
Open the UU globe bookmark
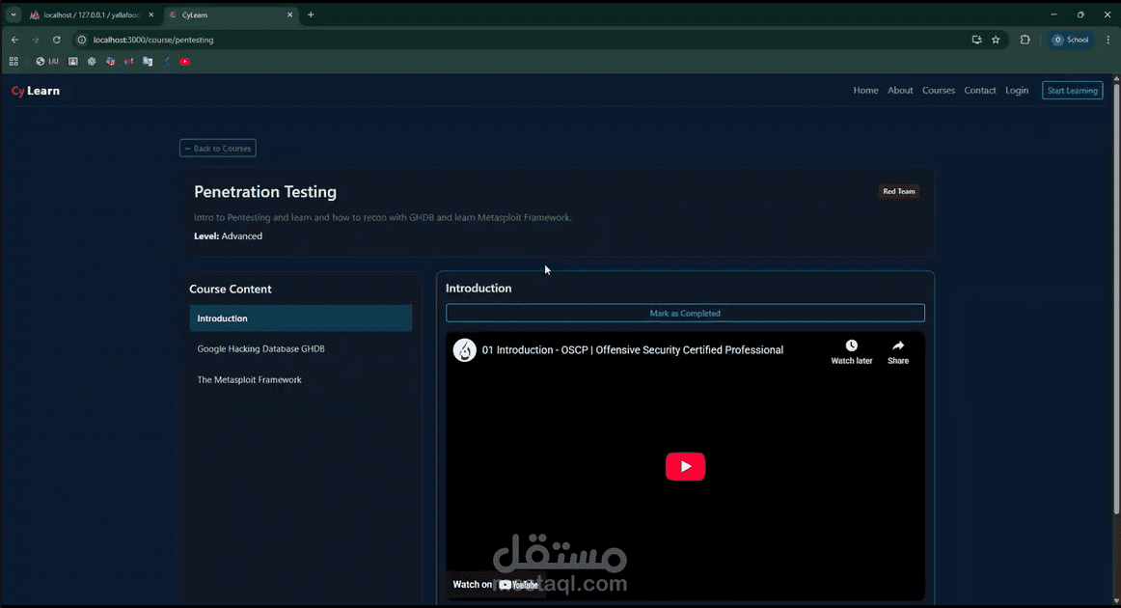click(x=47, y=62)
